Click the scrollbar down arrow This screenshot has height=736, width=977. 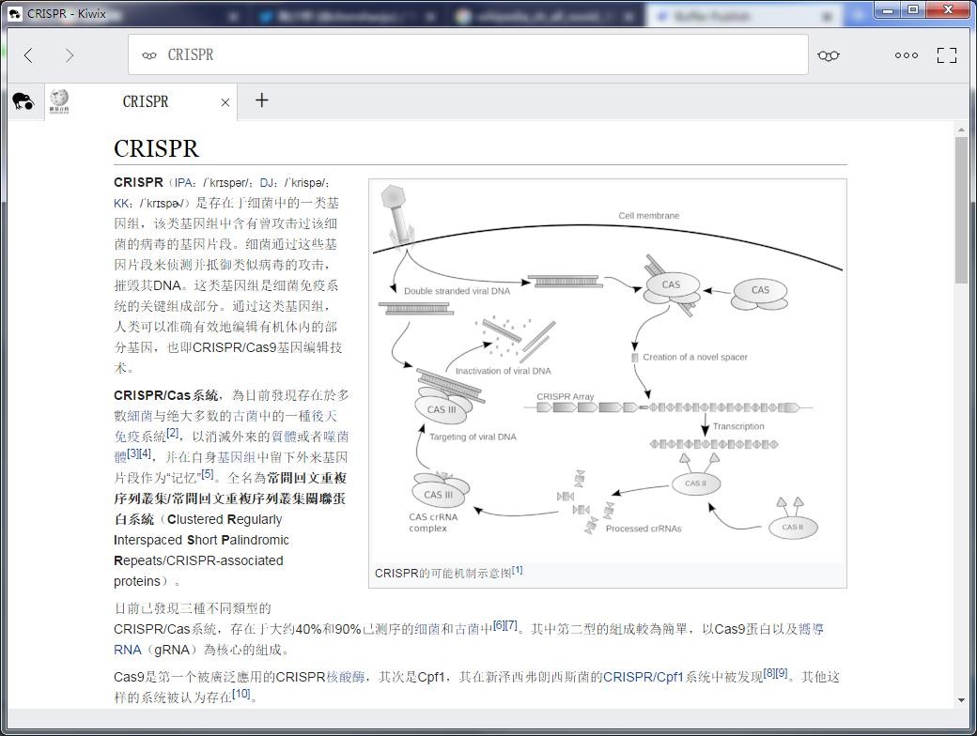[x=961, y=699]
